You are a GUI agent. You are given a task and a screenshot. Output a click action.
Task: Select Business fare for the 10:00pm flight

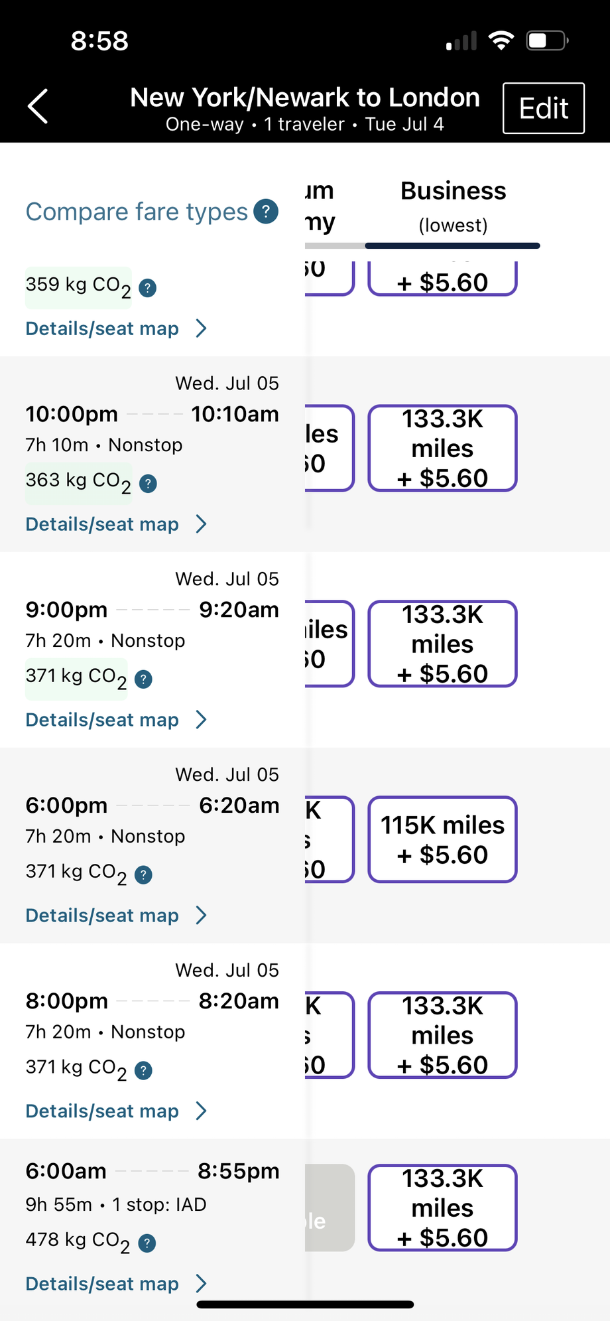pyautogui.click(x=442, y=448)
